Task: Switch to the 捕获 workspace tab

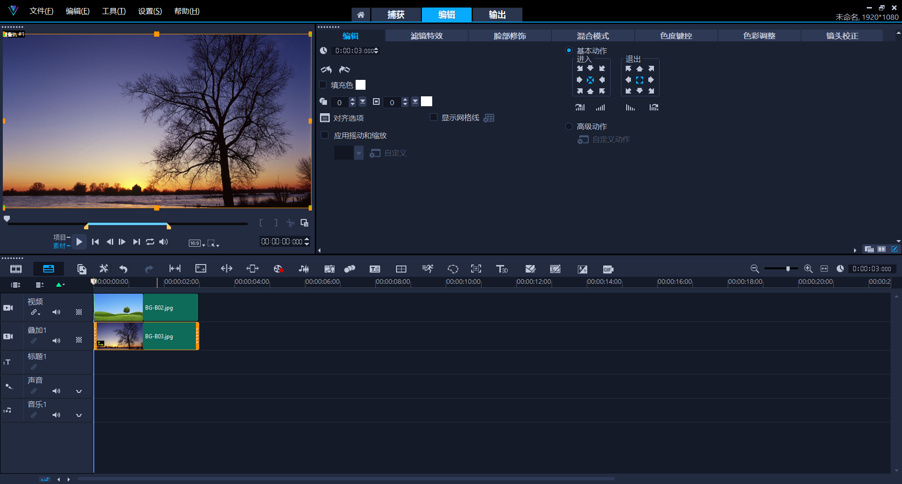Action: click(396, 15)
